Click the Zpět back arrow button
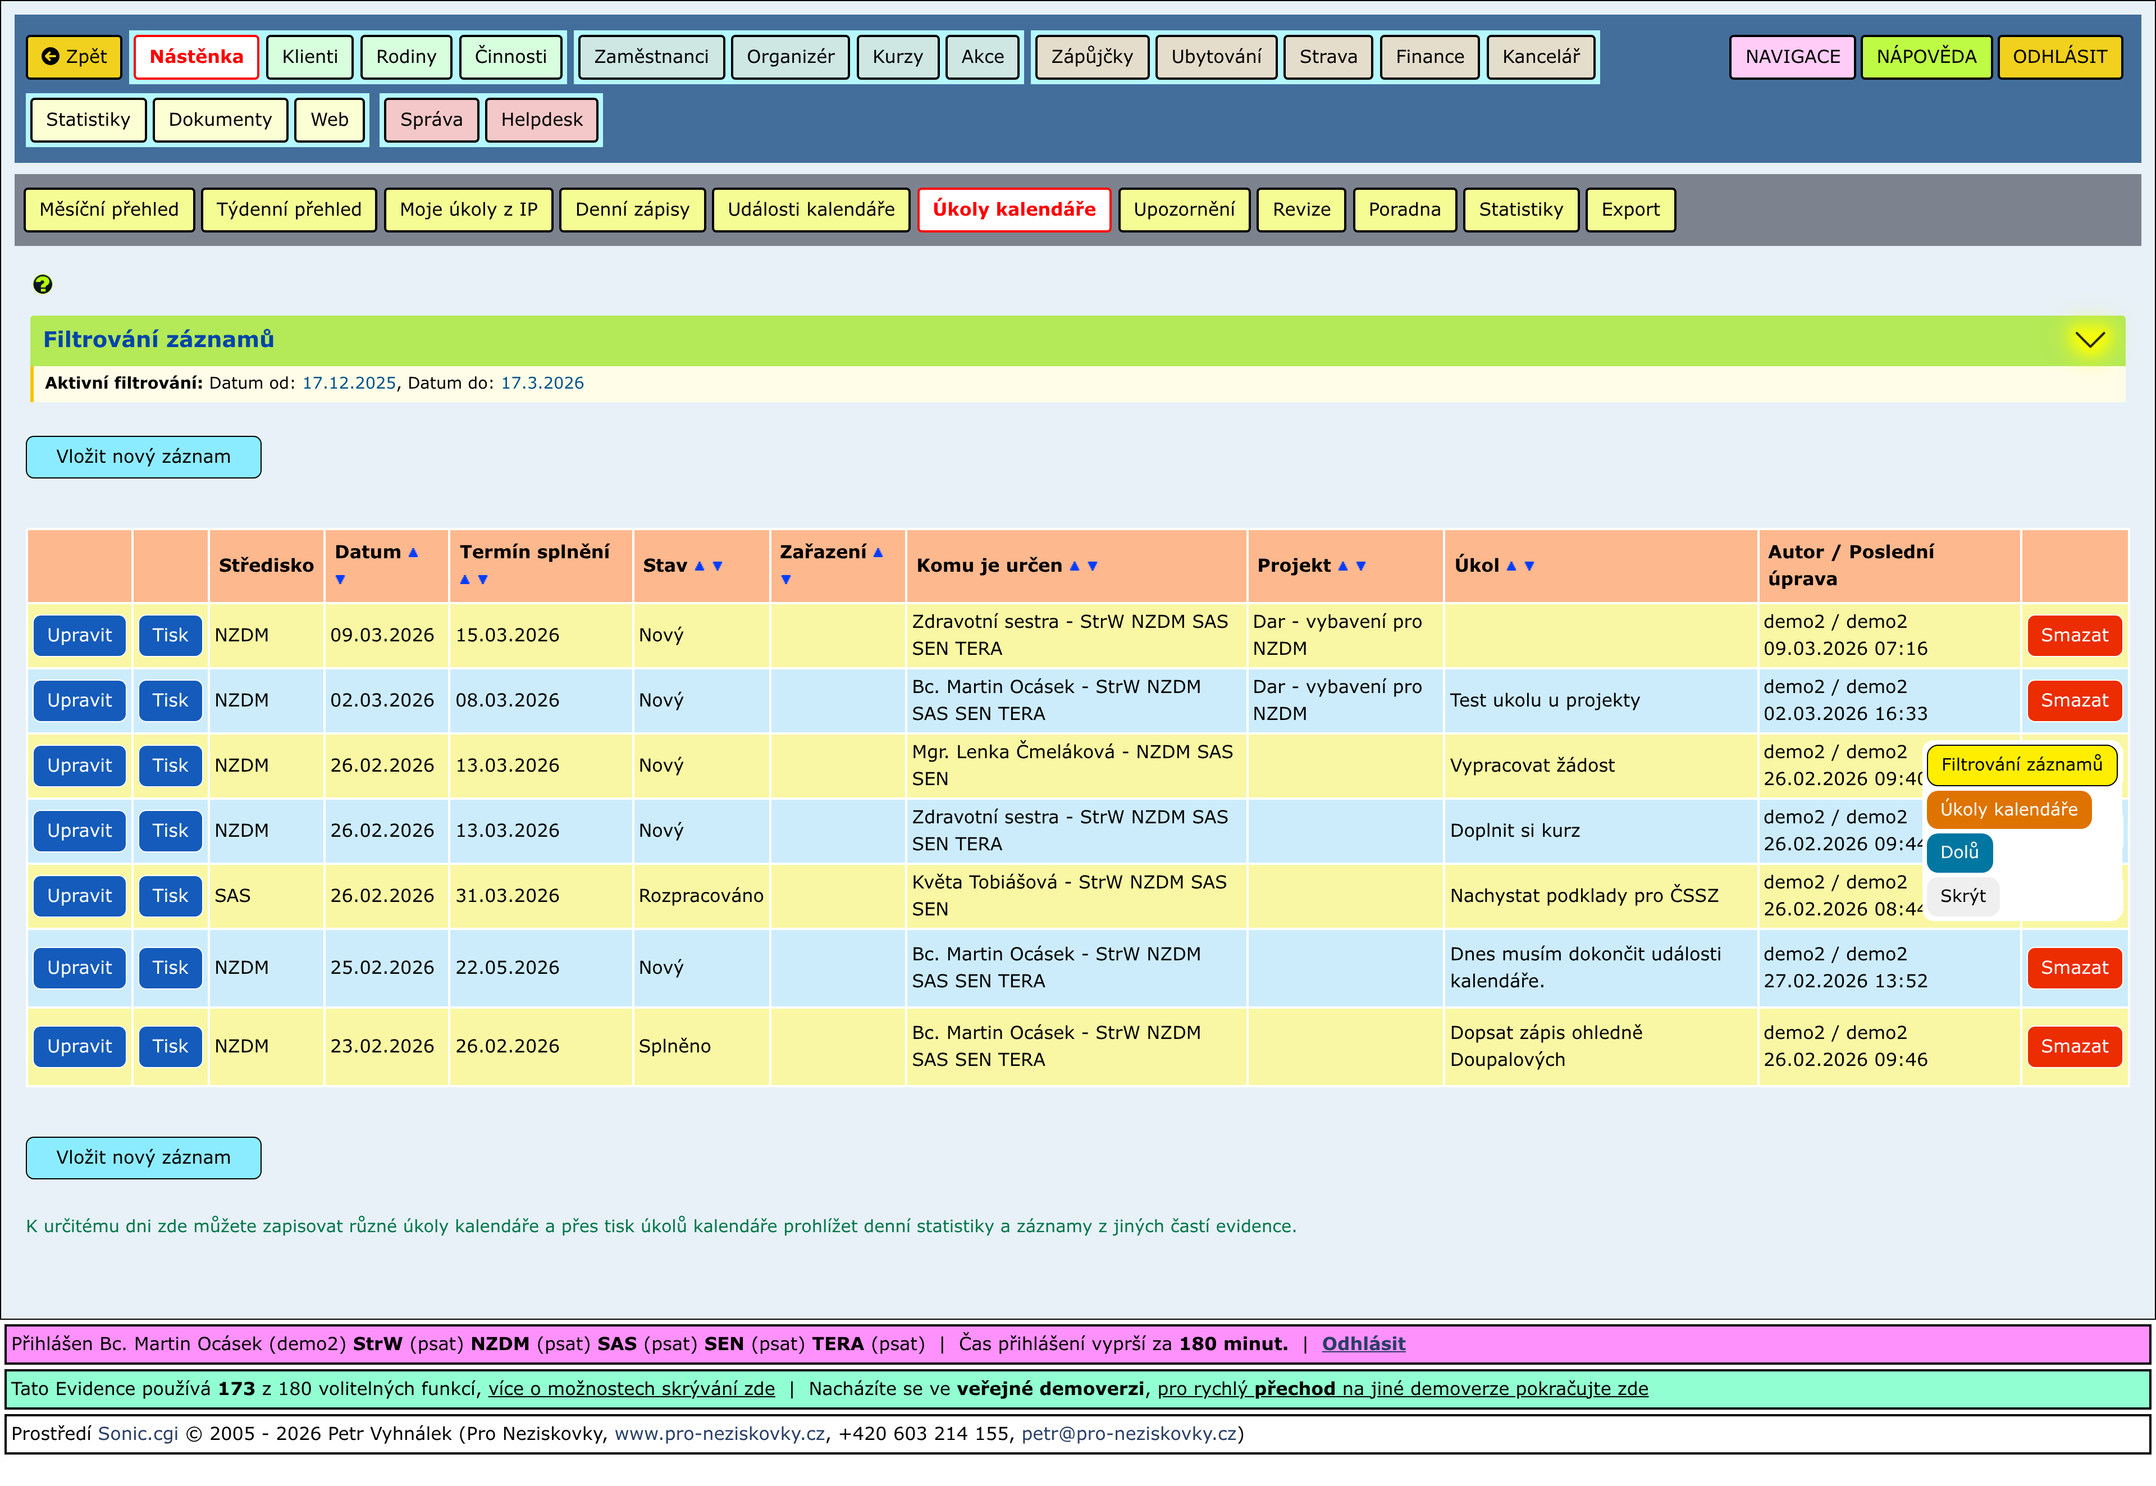This screenshot has width=2156, height=1486. [75, 57]
